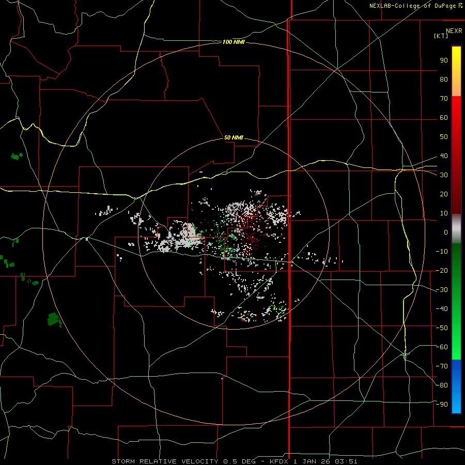Click the [KT] units label
Screen dimensions: 465x465
point(441,36)
